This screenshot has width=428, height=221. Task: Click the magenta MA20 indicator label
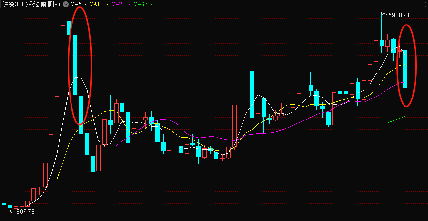pos(121,4)
